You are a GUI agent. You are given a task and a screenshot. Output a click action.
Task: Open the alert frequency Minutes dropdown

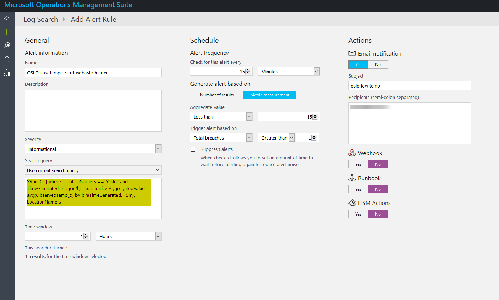[289, 72]
